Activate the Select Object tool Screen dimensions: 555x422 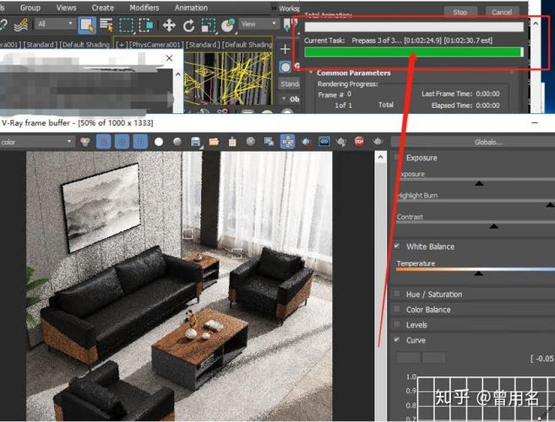[x=86, y=25]
